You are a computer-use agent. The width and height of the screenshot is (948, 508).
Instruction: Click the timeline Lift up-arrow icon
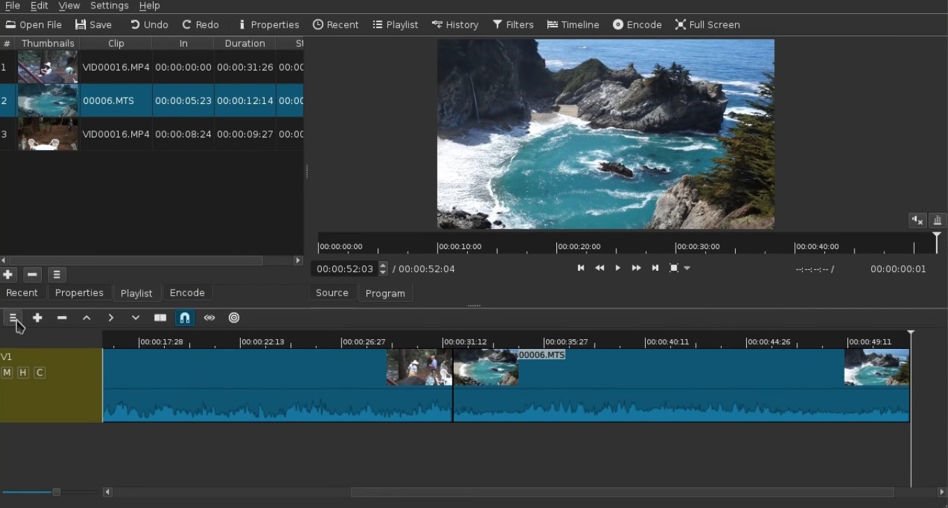[87, 317]
